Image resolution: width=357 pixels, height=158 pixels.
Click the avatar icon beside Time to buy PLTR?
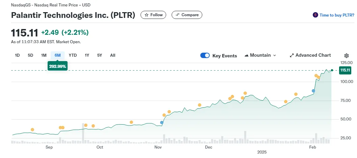(315, 15)
